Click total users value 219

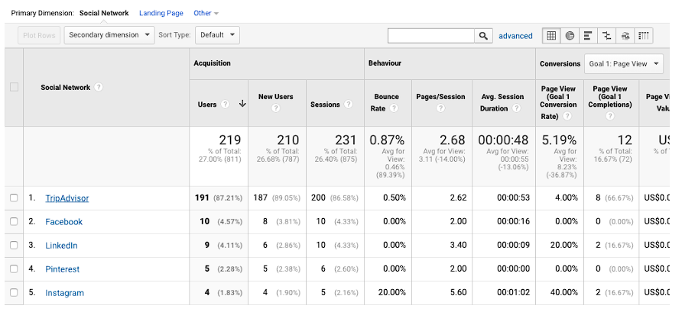(x=229, y=140)
